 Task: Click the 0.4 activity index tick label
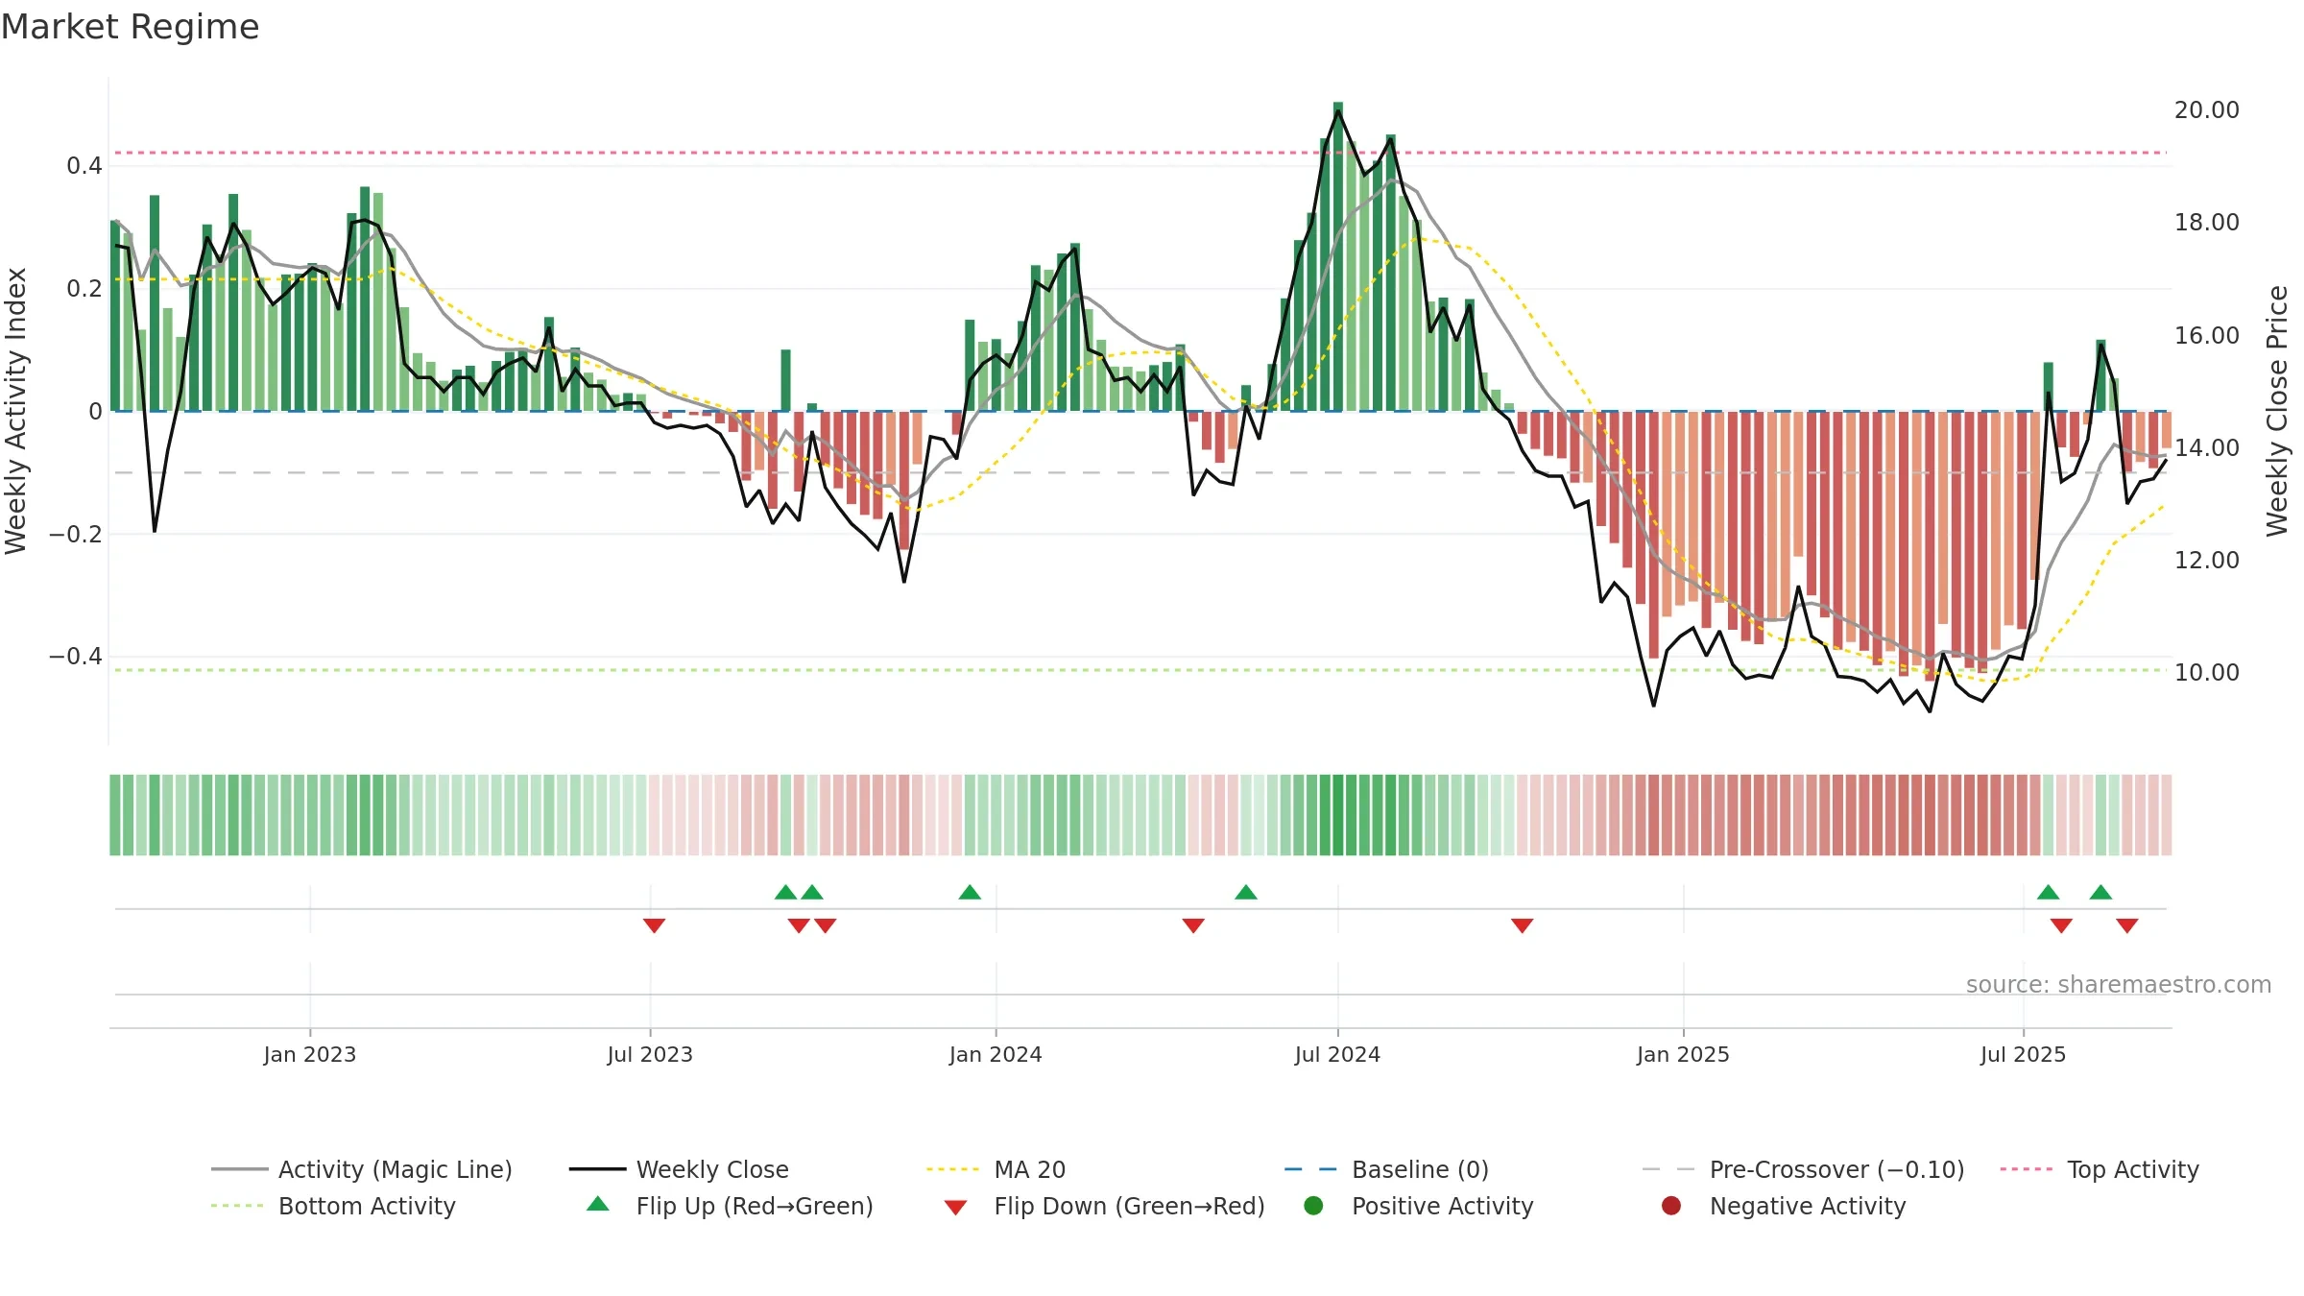[84, 166]
